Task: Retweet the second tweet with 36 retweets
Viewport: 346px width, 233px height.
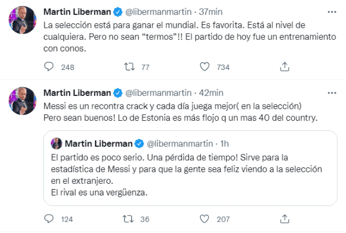Action: (x=129, y=219)
